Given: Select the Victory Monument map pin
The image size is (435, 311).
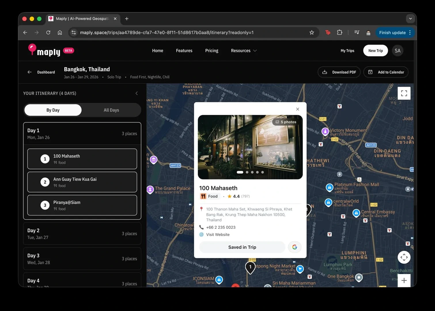Looking at the screenshot, I should tap(325, 132).
